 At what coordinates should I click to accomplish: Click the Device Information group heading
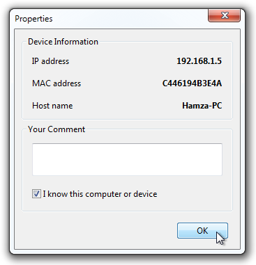[63, 42]
